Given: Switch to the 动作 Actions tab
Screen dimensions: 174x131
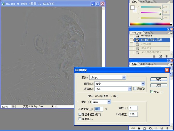Looking at the screenshot, I should click(147, 33).
